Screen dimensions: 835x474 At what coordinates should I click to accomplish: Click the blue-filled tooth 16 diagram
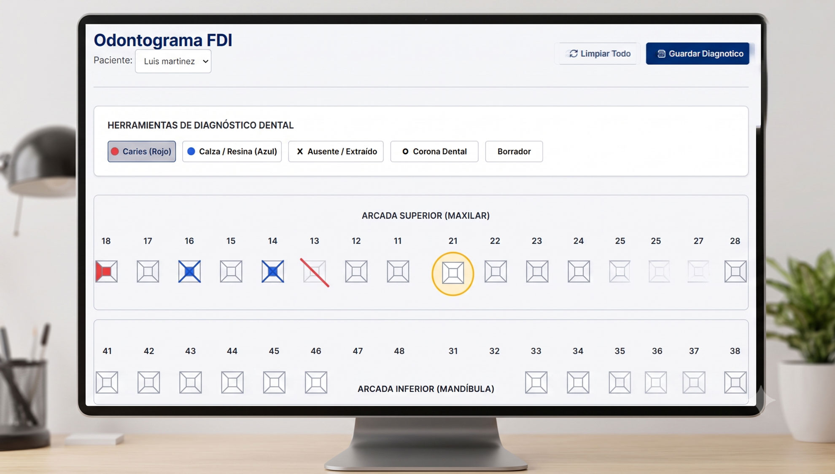[189, 272]
